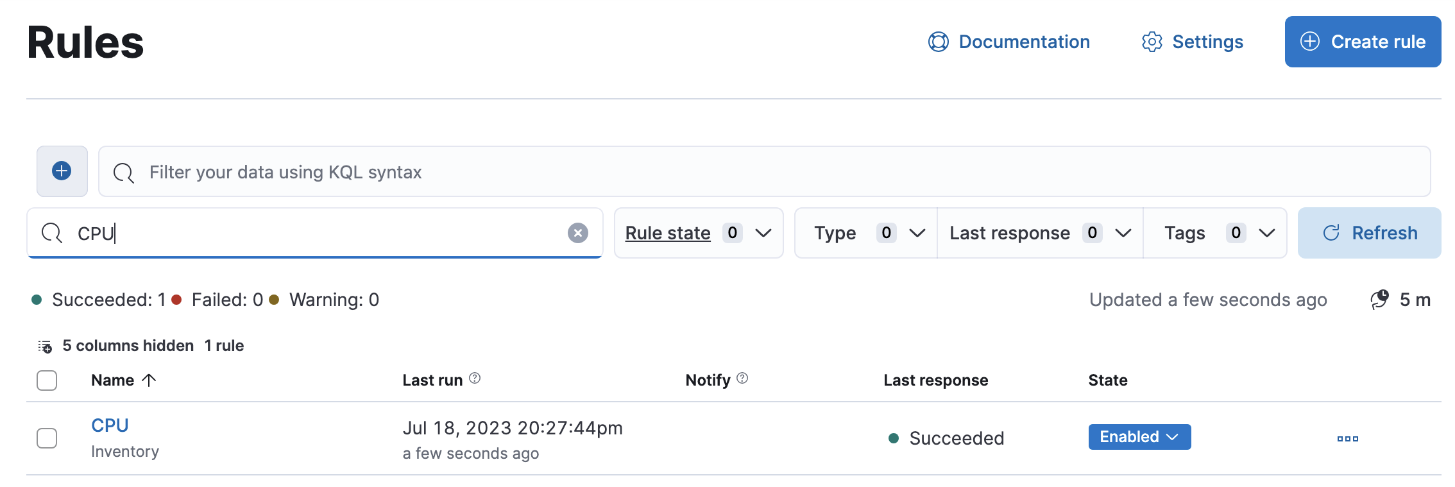Clear the CPU search text
This screenshot has height=487, width=1455.
pyautogui.click(x=577, y=233)
